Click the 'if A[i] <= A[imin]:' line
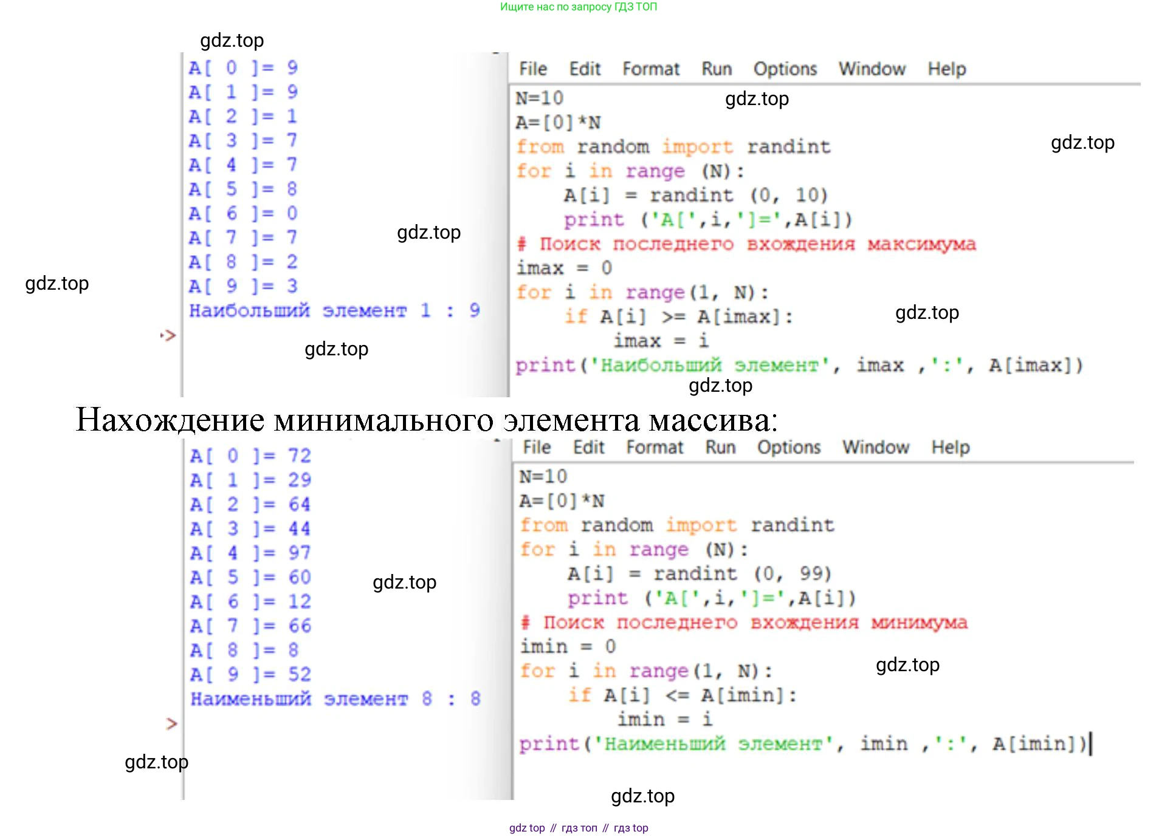 (x=682, y=695)
